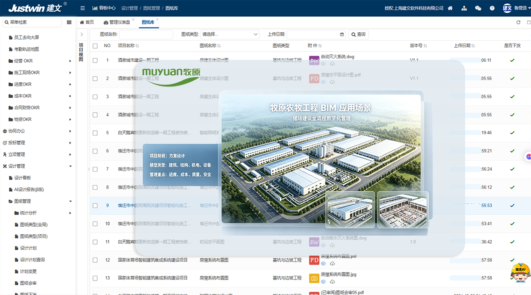Open 设计计划查询 in the sidebar
This screenshot has height=295, width=531.
pos(32,260)
